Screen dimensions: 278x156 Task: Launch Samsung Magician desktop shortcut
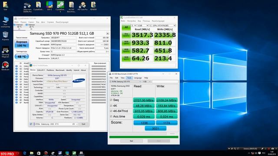5,52
